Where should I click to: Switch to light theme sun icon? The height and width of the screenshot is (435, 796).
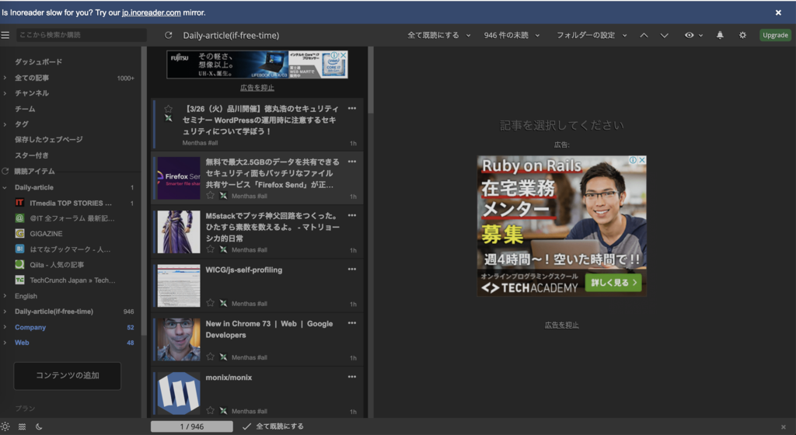[x=5, y=426]
